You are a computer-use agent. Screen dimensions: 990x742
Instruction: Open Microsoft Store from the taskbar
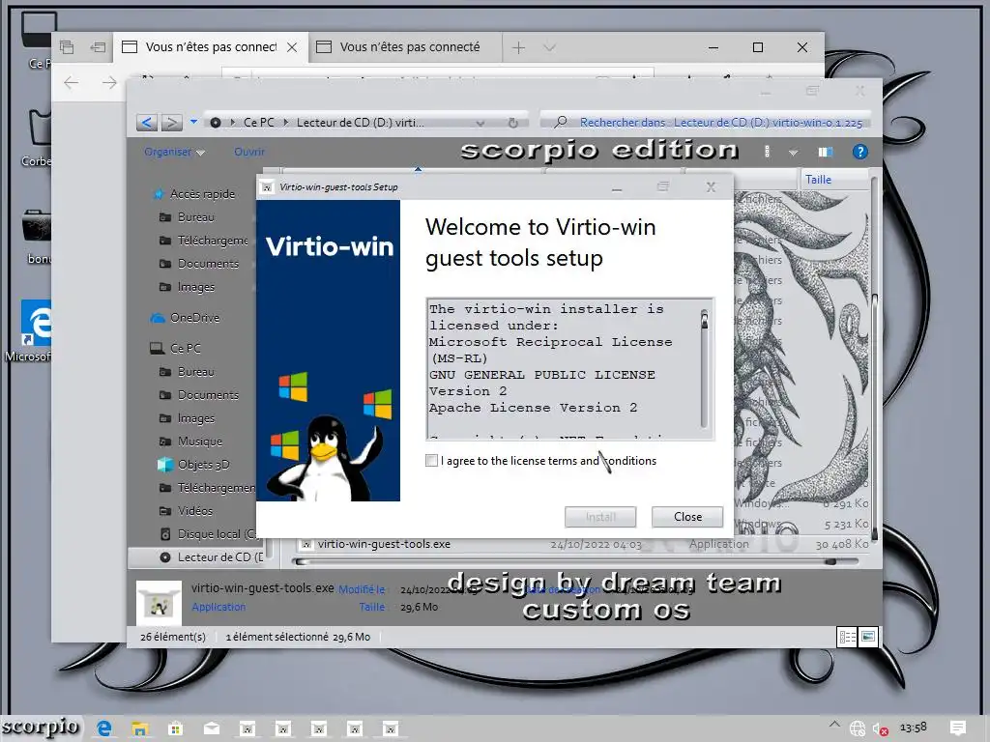[176, 728]
